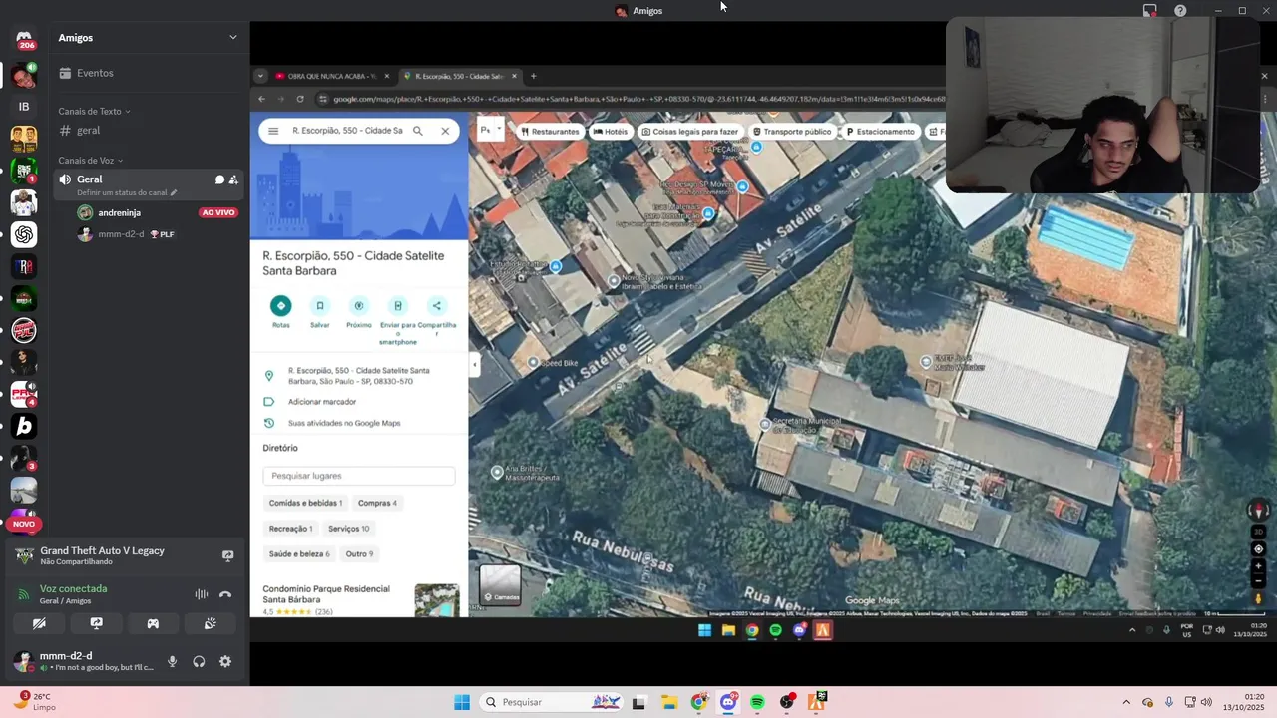Open Discord inbox icon in title bar
The height and width of the screenshot is (718, 1277).
click(x=1149, y=11)
